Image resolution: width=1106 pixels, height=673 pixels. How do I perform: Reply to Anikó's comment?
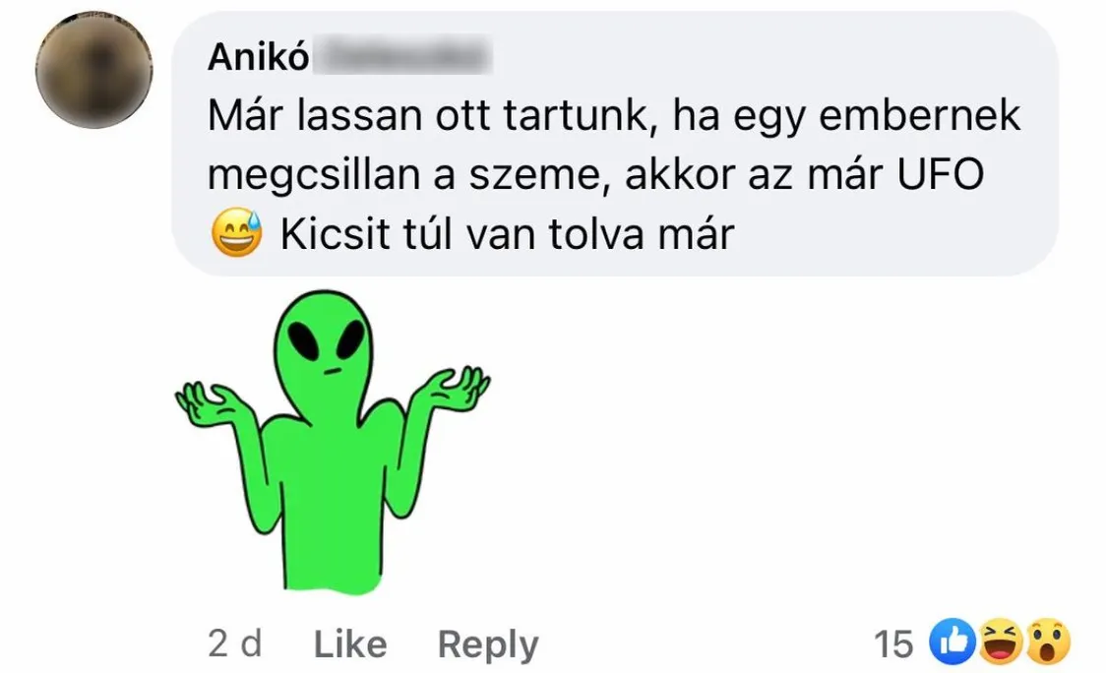[x=488, y=644]
